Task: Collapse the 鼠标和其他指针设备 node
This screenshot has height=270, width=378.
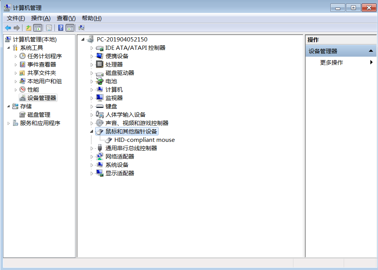Action: [x=91, y=132]
